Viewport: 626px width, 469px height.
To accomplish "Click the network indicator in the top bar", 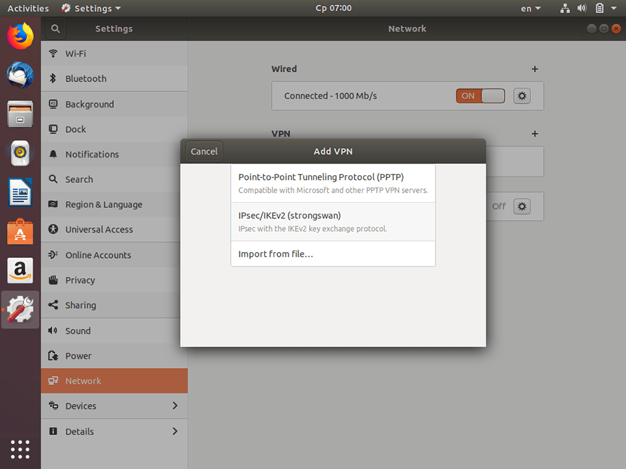I will click(565, 8).
